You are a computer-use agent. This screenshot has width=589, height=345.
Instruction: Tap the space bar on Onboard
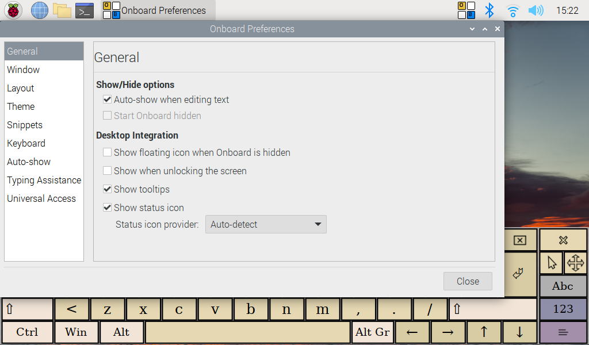pos(248,332)
